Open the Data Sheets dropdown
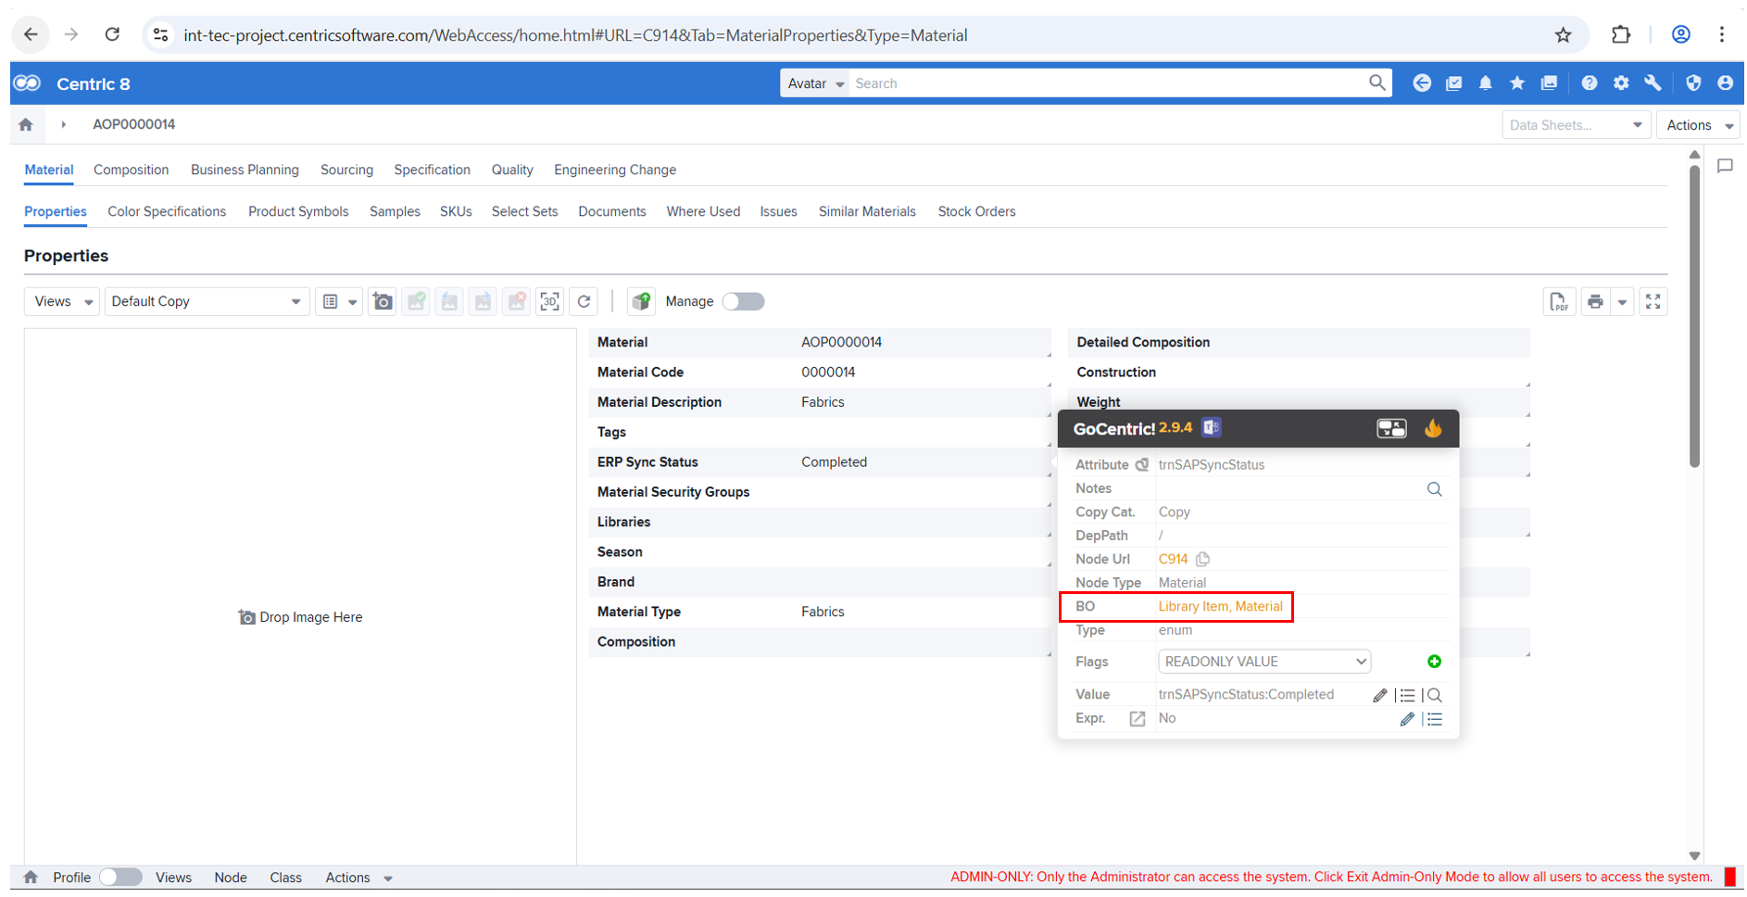The height and width of the screenshot is (897, 1747). point(1576,125)
